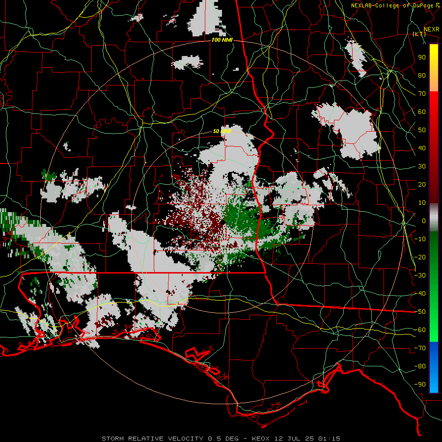
Task: Click the 'Storm Relative Velocity 0.5 DEG' caption
Action: [x=170, y=439]
